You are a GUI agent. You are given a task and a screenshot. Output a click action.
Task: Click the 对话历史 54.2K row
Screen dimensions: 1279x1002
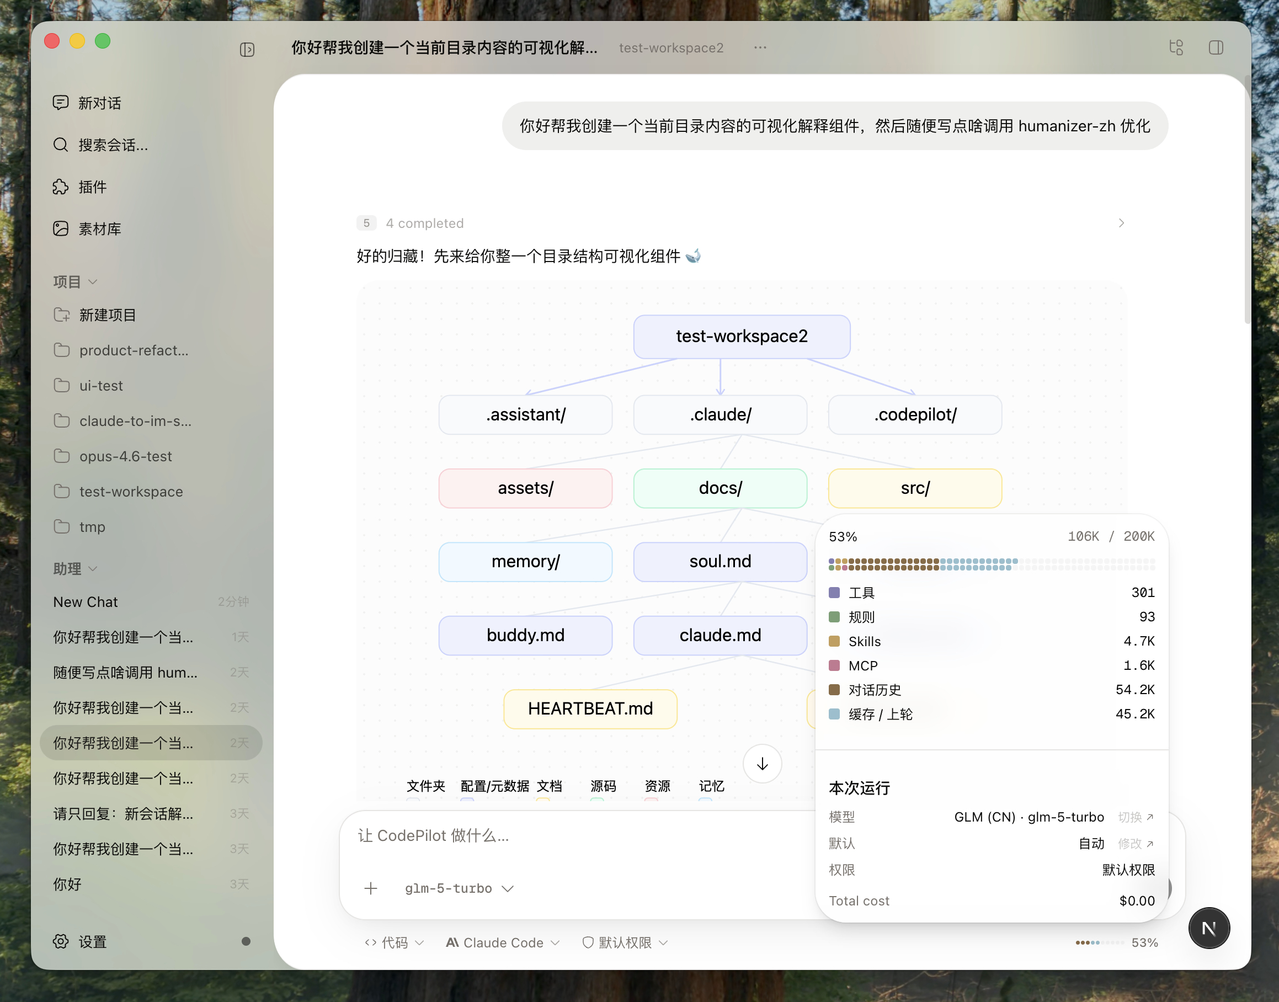(x=992, y=689)
